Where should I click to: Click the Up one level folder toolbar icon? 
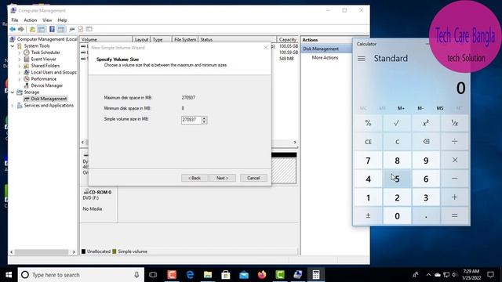(32, 29)
